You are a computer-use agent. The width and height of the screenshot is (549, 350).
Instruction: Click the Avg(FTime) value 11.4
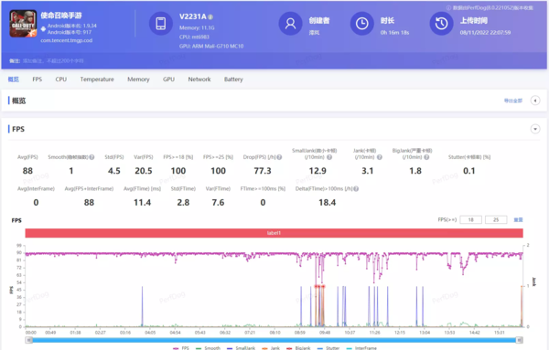pos(142,203)
